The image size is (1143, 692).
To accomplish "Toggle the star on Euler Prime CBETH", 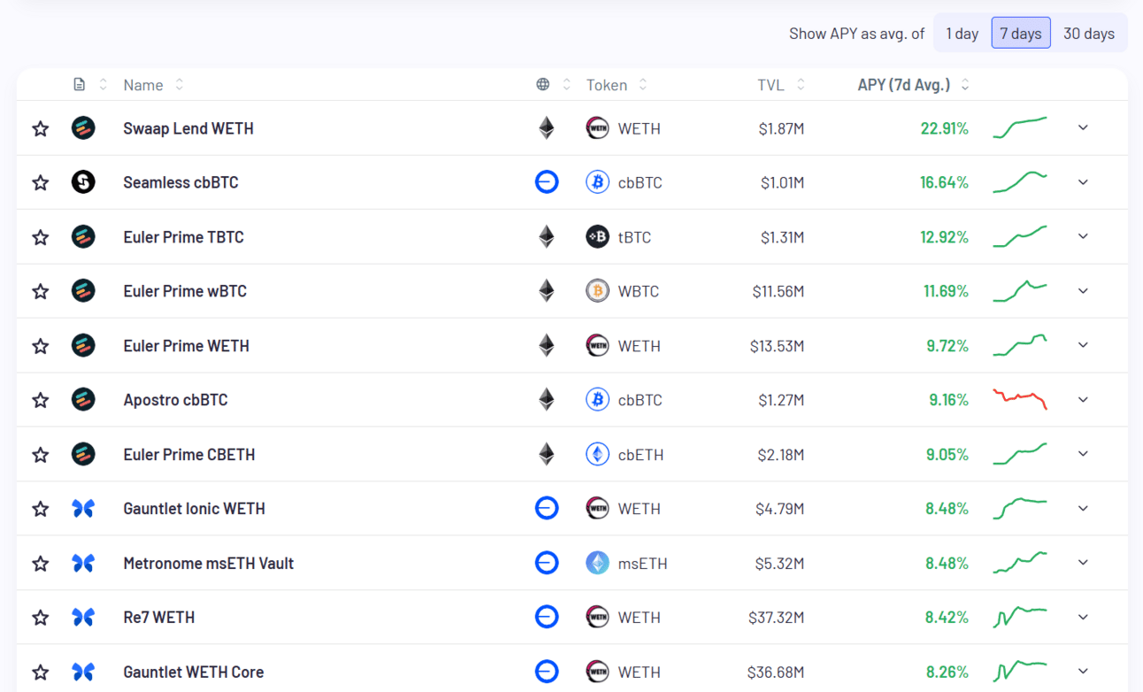I will pos(41,455).
